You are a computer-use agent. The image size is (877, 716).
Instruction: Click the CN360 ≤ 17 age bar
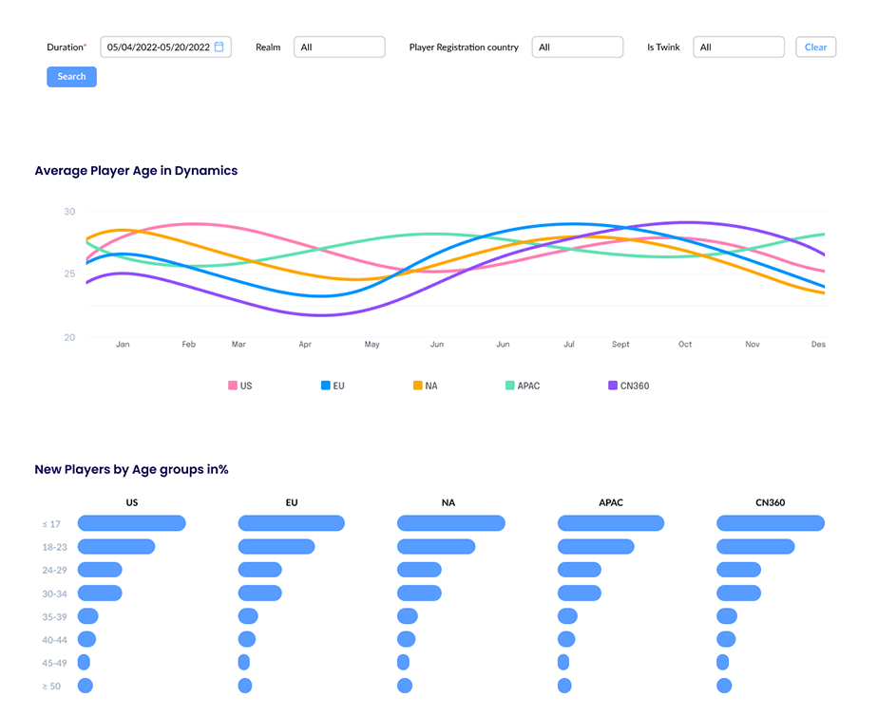[771, 523]
